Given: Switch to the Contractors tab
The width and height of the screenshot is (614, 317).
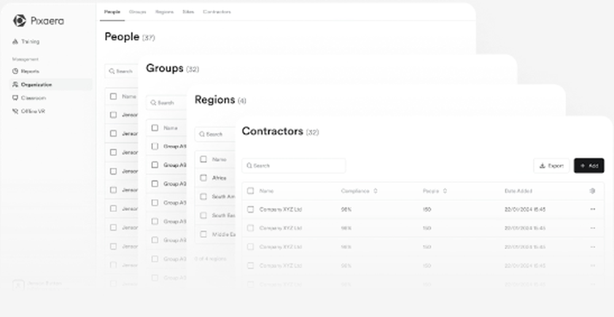Looking at the screenshot, I should 217,12.
